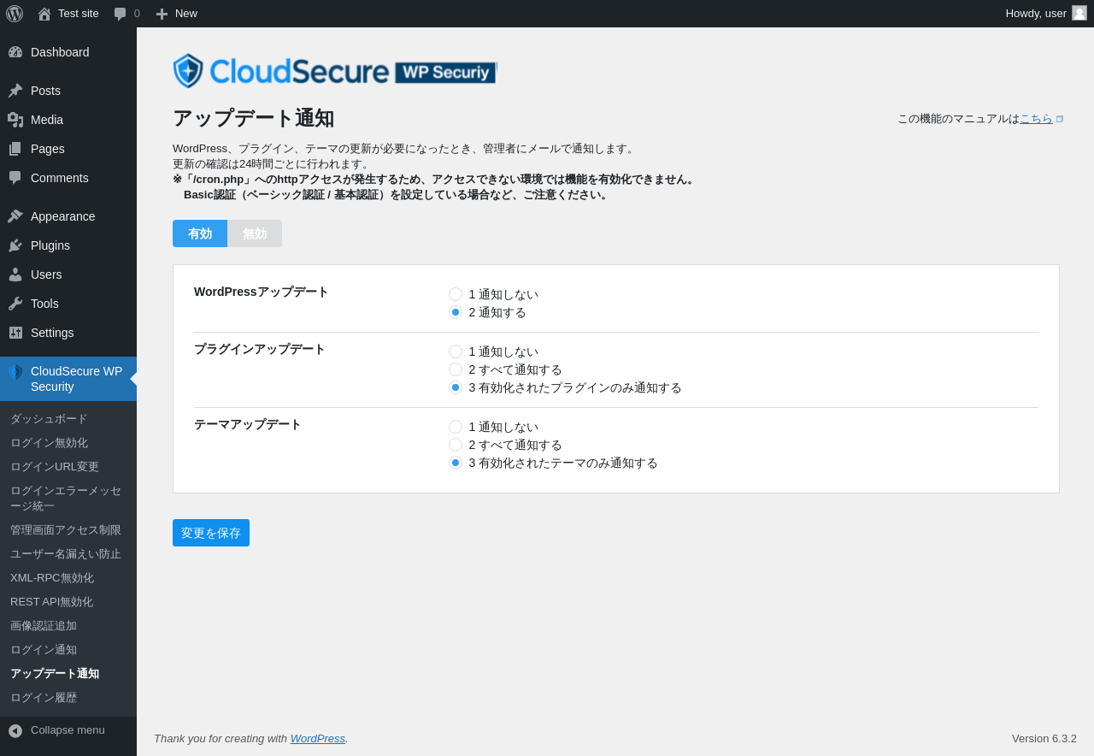Screen dimensions: 1094x756
Task: Select テーマアップデート option 1 通知しない
Action: pos(456,427)
